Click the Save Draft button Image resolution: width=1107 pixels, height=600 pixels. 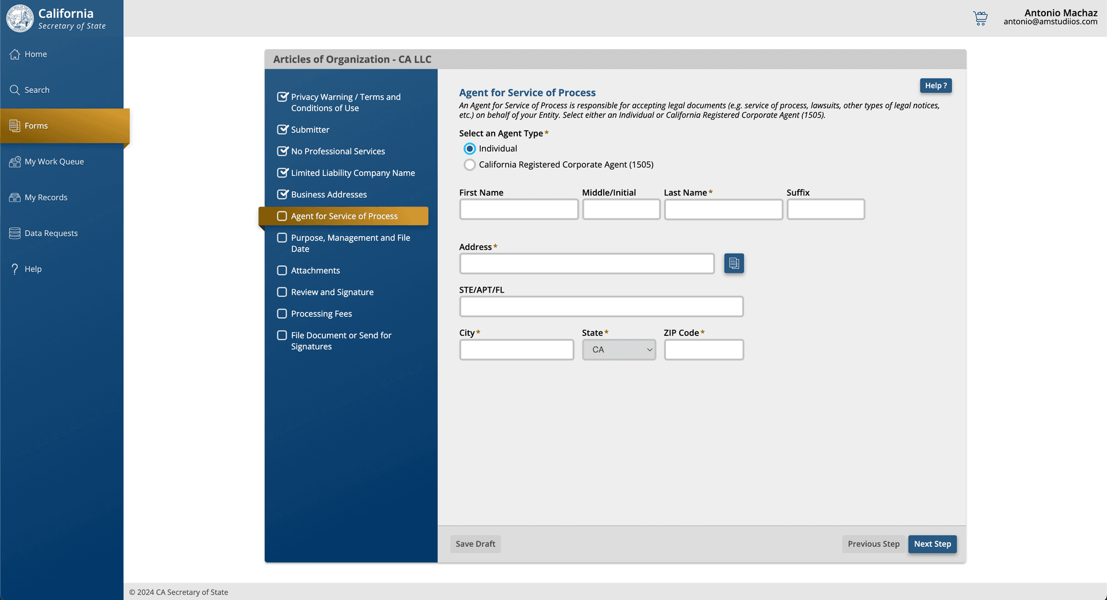coord(475,544)
